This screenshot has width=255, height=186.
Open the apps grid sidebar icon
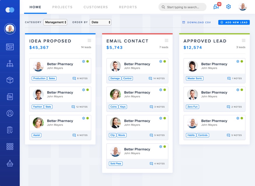[x=10, y=147]
